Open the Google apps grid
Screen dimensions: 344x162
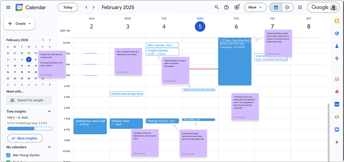point(300,7)
